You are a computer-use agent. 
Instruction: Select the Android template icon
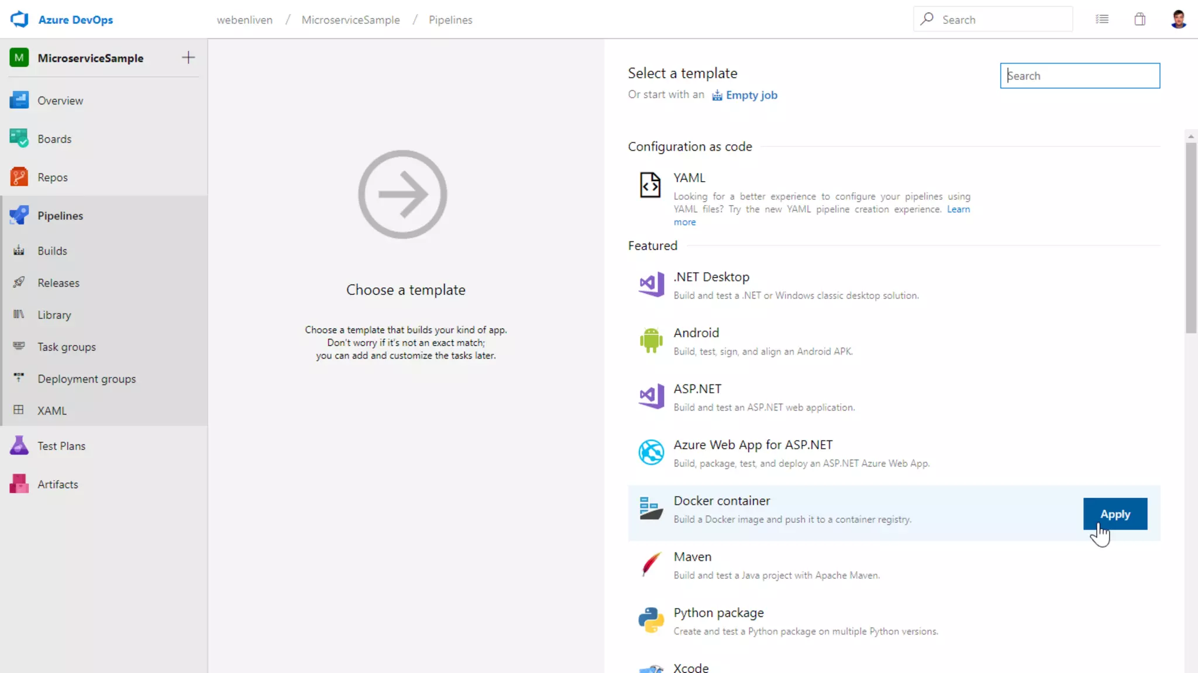tap(650, 341)
